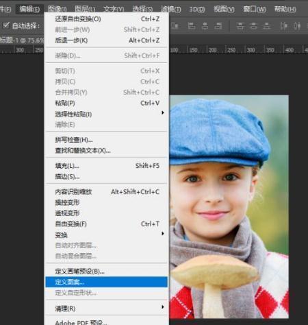The height and width of the screenshot is (325, 308).
Task: Click the align horizontal centers icon
Action: tap(205, 26)
